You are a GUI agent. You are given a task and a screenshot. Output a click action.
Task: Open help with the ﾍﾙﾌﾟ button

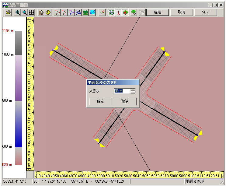pyautogui.click(x=206, y=12)
